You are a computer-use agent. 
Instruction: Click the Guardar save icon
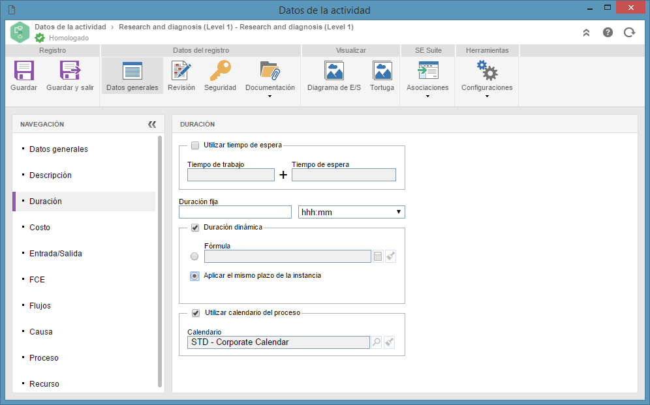24,70
